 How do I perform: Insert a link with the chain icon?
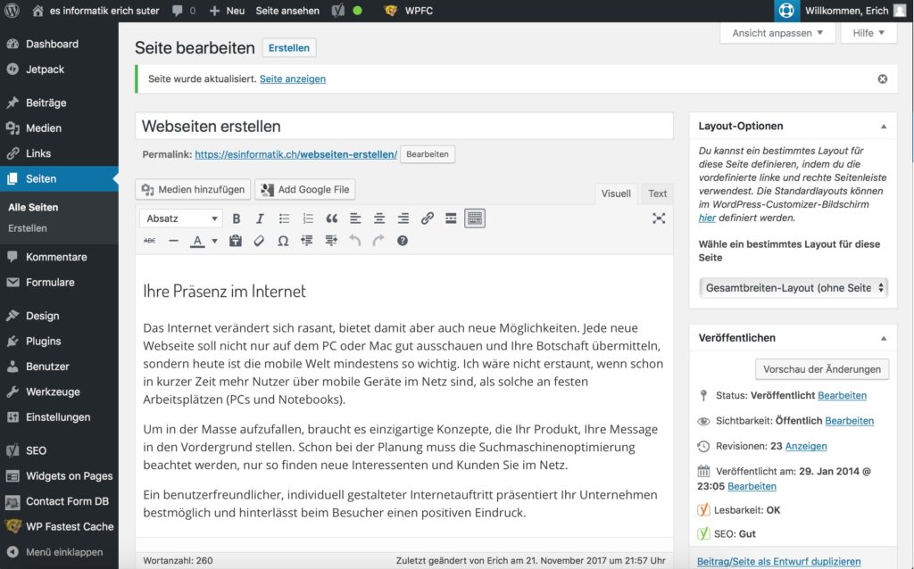(427, 218)
